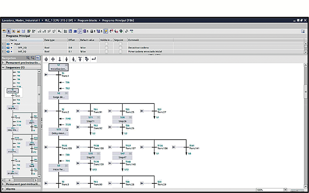Viewport: 309px width, 193px height.
Task: Toggle Setpoint checkbox for INIT_SQ
Action: coord(120,51)
